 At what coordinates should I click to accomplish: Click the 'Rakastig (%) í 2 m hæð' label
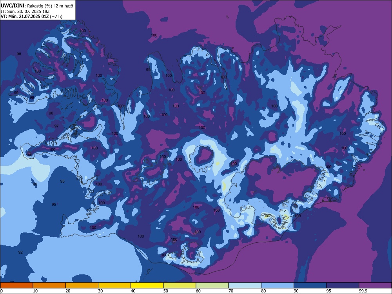[x=50, y=6]
